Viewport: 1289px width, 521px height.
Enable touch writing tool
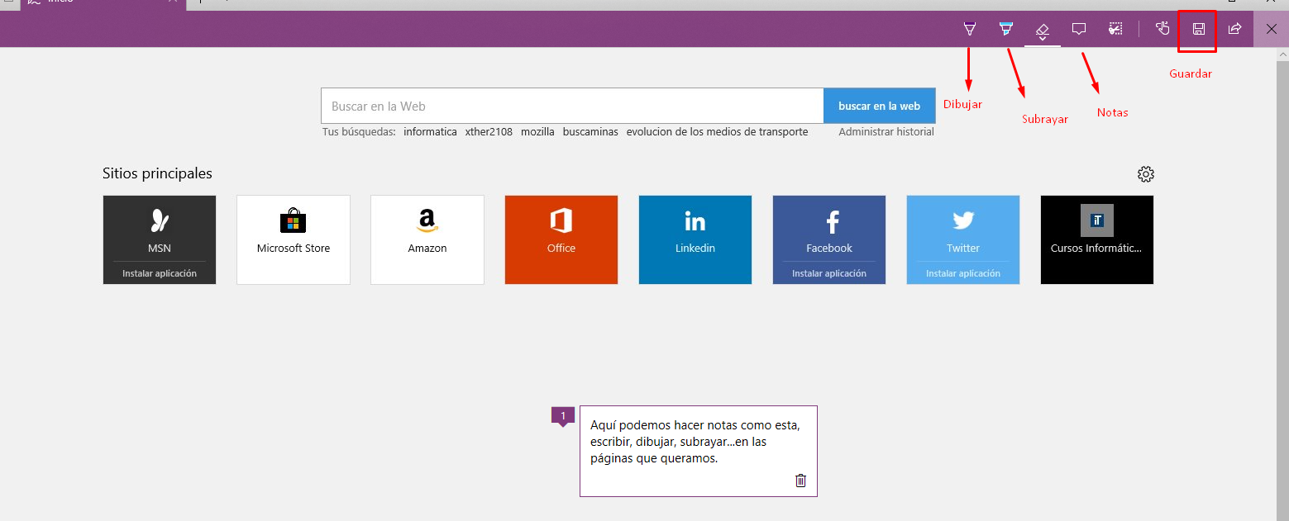click(x=1162, y=29)
